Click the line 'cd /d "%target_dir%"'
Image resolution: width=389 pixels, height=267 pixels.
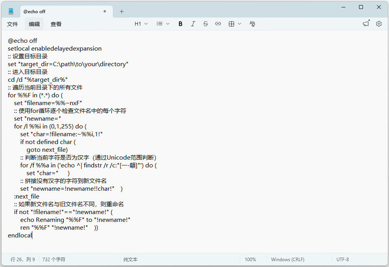pyautogui.click(x=38, y=79)
